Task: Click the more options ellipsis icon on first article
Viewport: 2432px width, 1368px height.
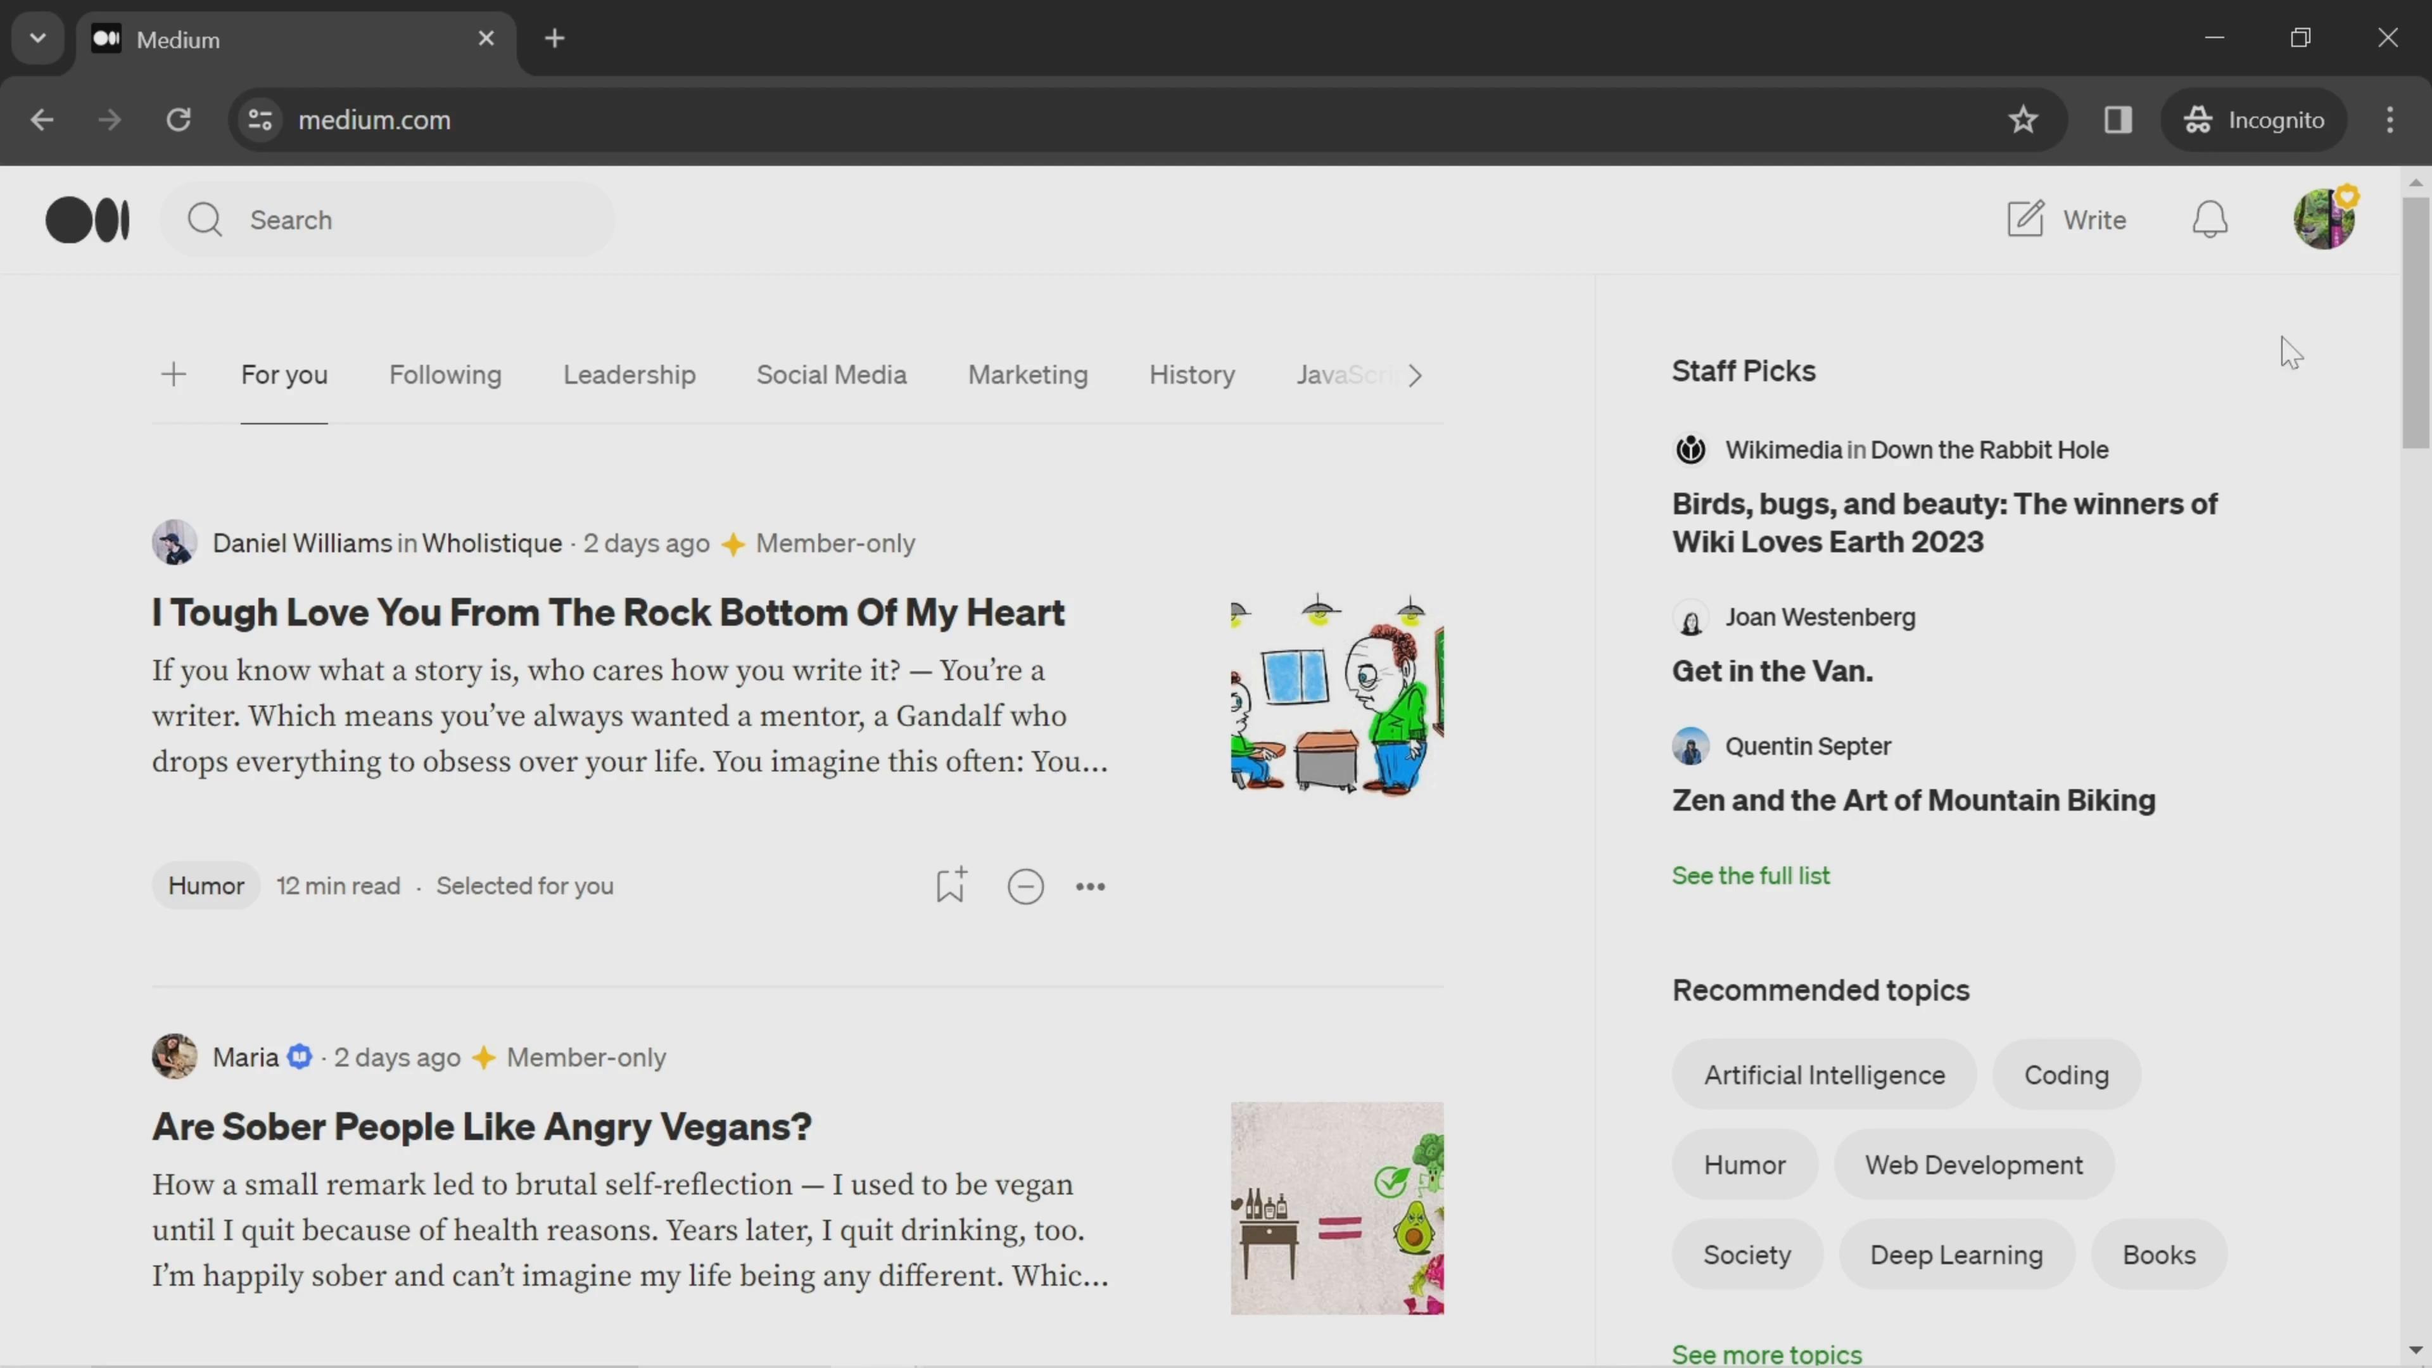Action: pos(1089,885)
